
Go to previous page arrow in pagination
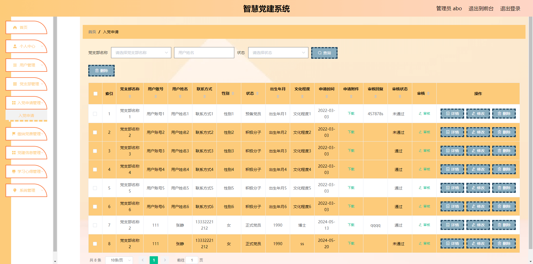click(143, 260)
